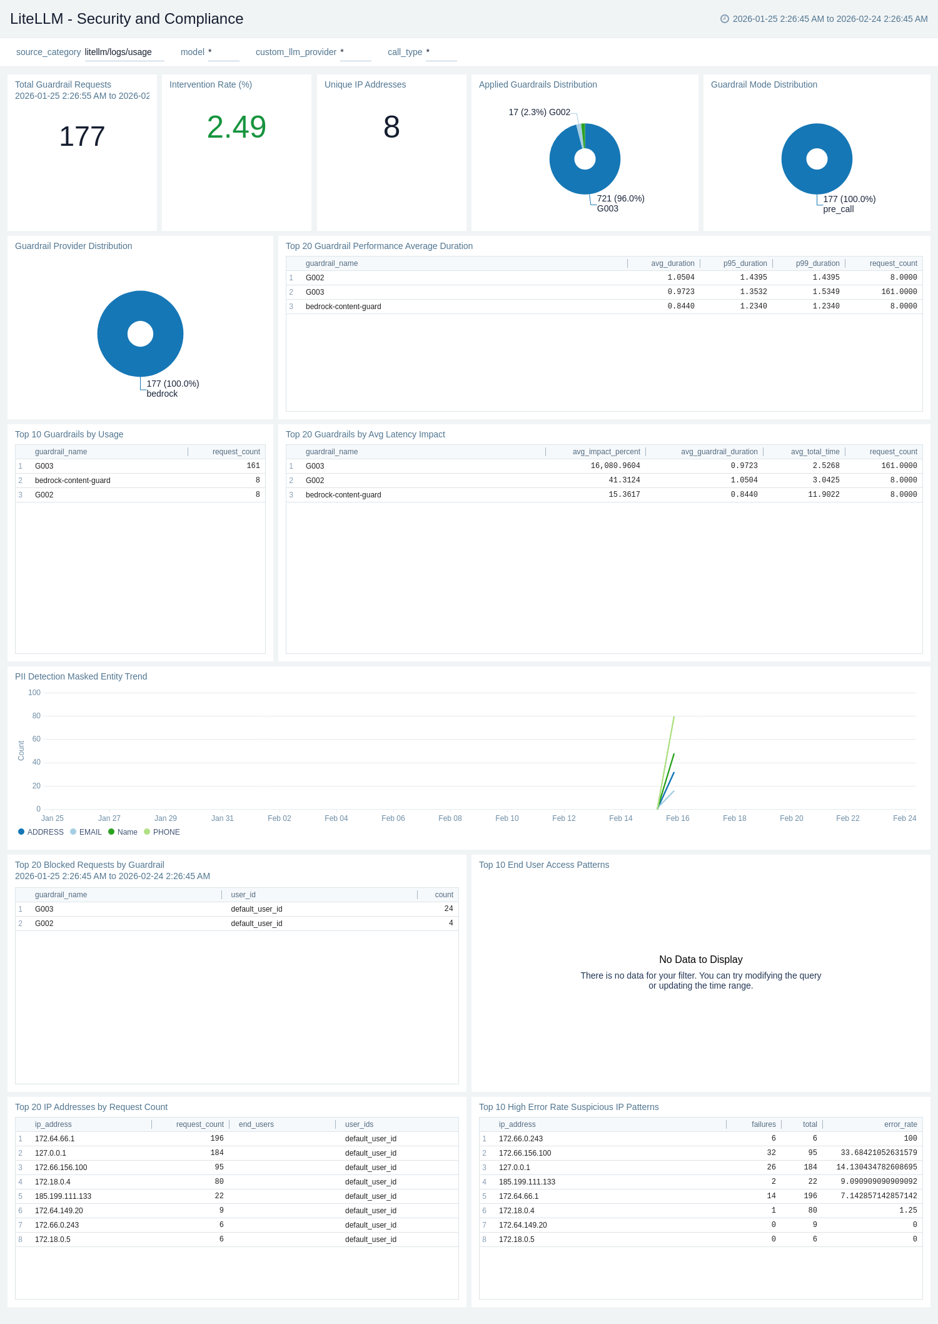
Task: Toggle EMAIL legend series in PII trend
Action: [86, 832]
